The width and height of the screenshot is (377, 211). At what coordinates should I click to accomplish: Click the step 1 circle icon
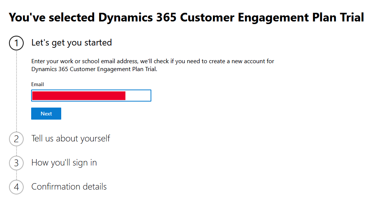tap(16, 43)
